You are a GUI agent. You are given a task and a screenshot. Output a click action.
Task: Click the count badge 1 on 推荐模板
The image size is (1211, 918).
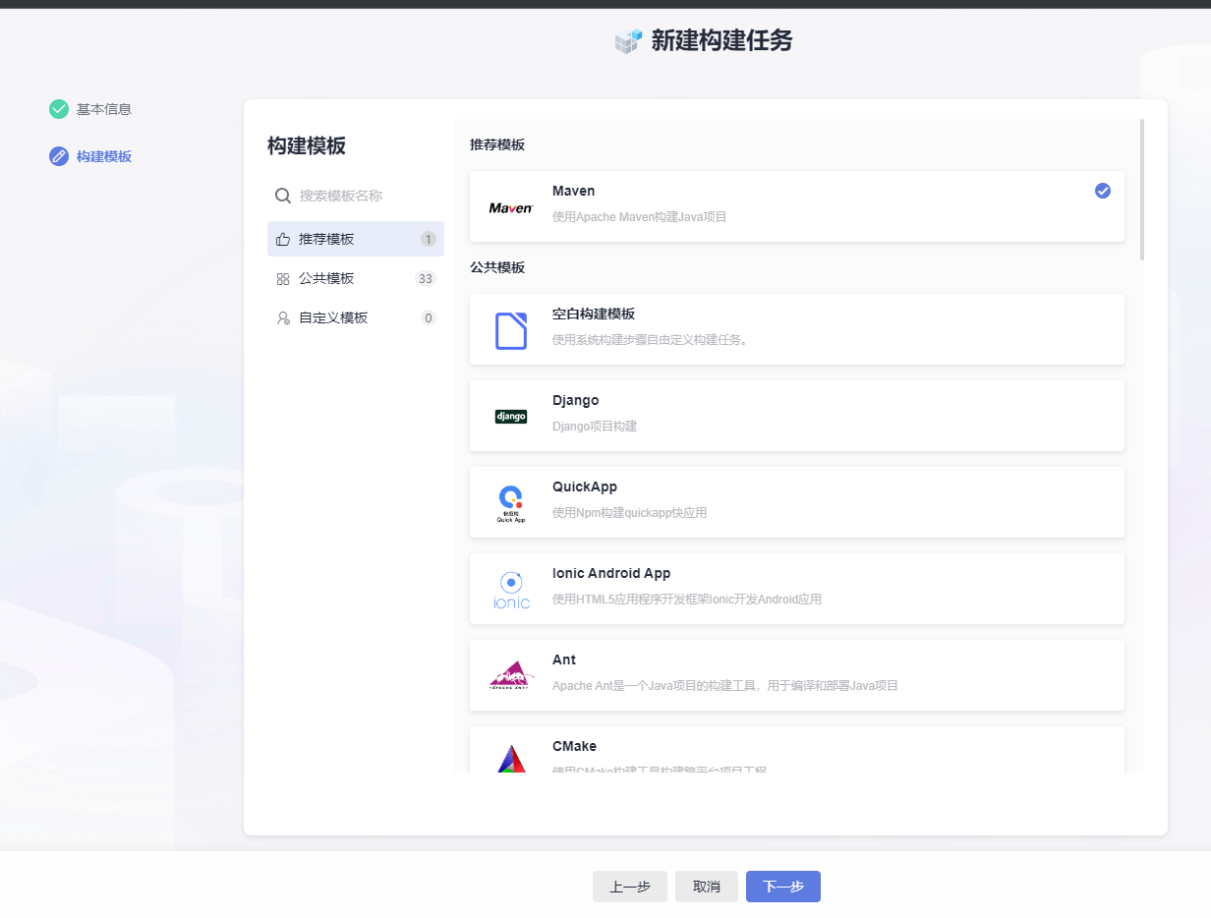[x=429, y=239]
